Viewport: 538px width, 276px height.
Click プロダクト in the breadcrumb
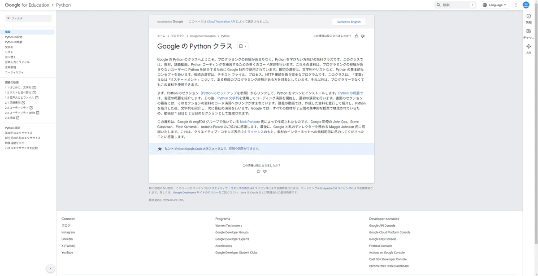coord(178,36)
